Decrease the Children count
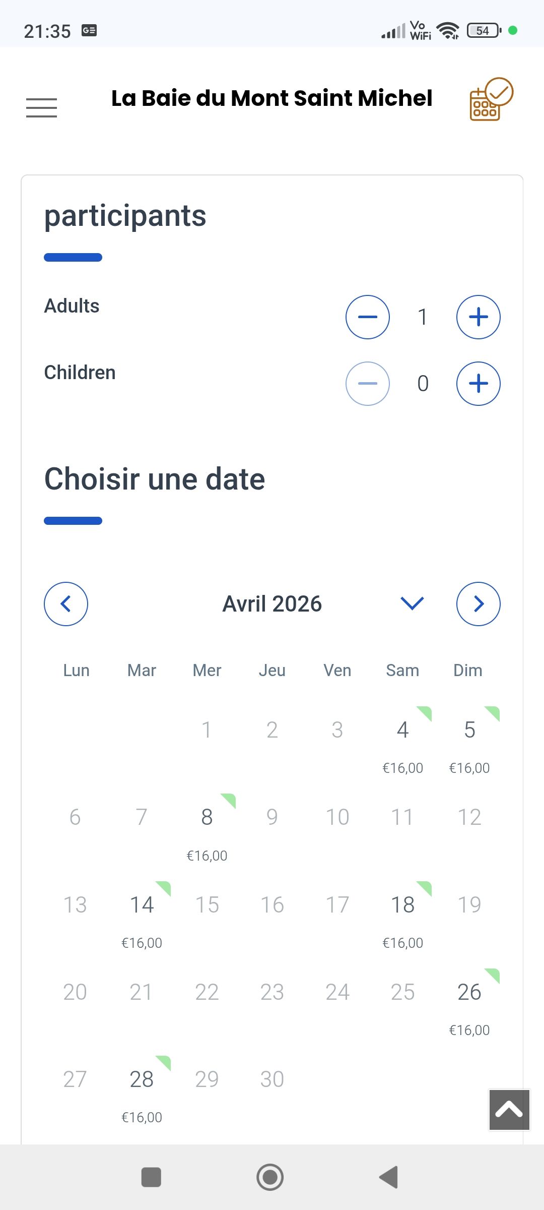This screenshot has width=544, height=1210. (x=368, y=384)
